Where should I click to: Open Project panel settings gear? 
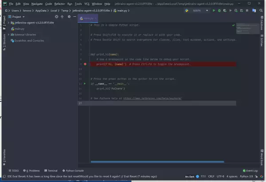[x=69, y=17]
